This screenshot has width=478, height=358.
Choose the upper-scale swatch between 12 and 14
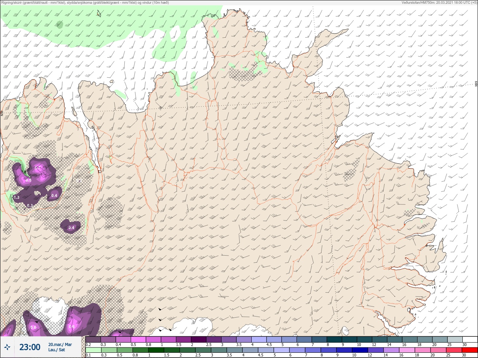click(380, 339)
